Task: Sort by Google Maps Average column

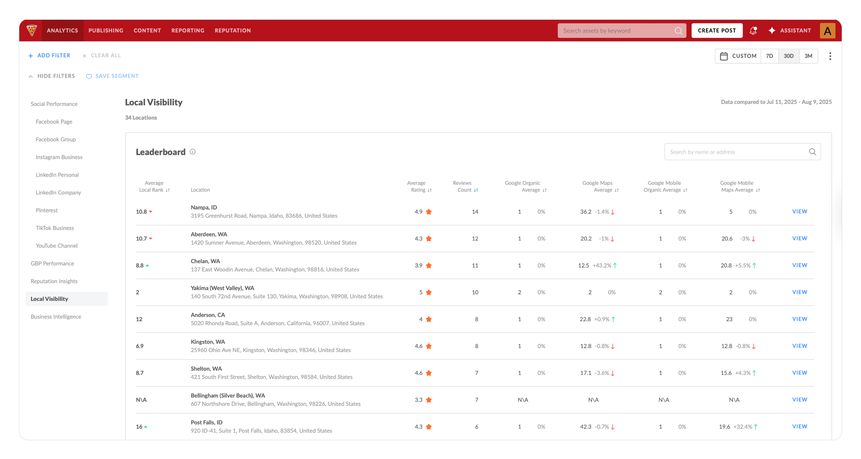Action: click(x=616, y=190)
